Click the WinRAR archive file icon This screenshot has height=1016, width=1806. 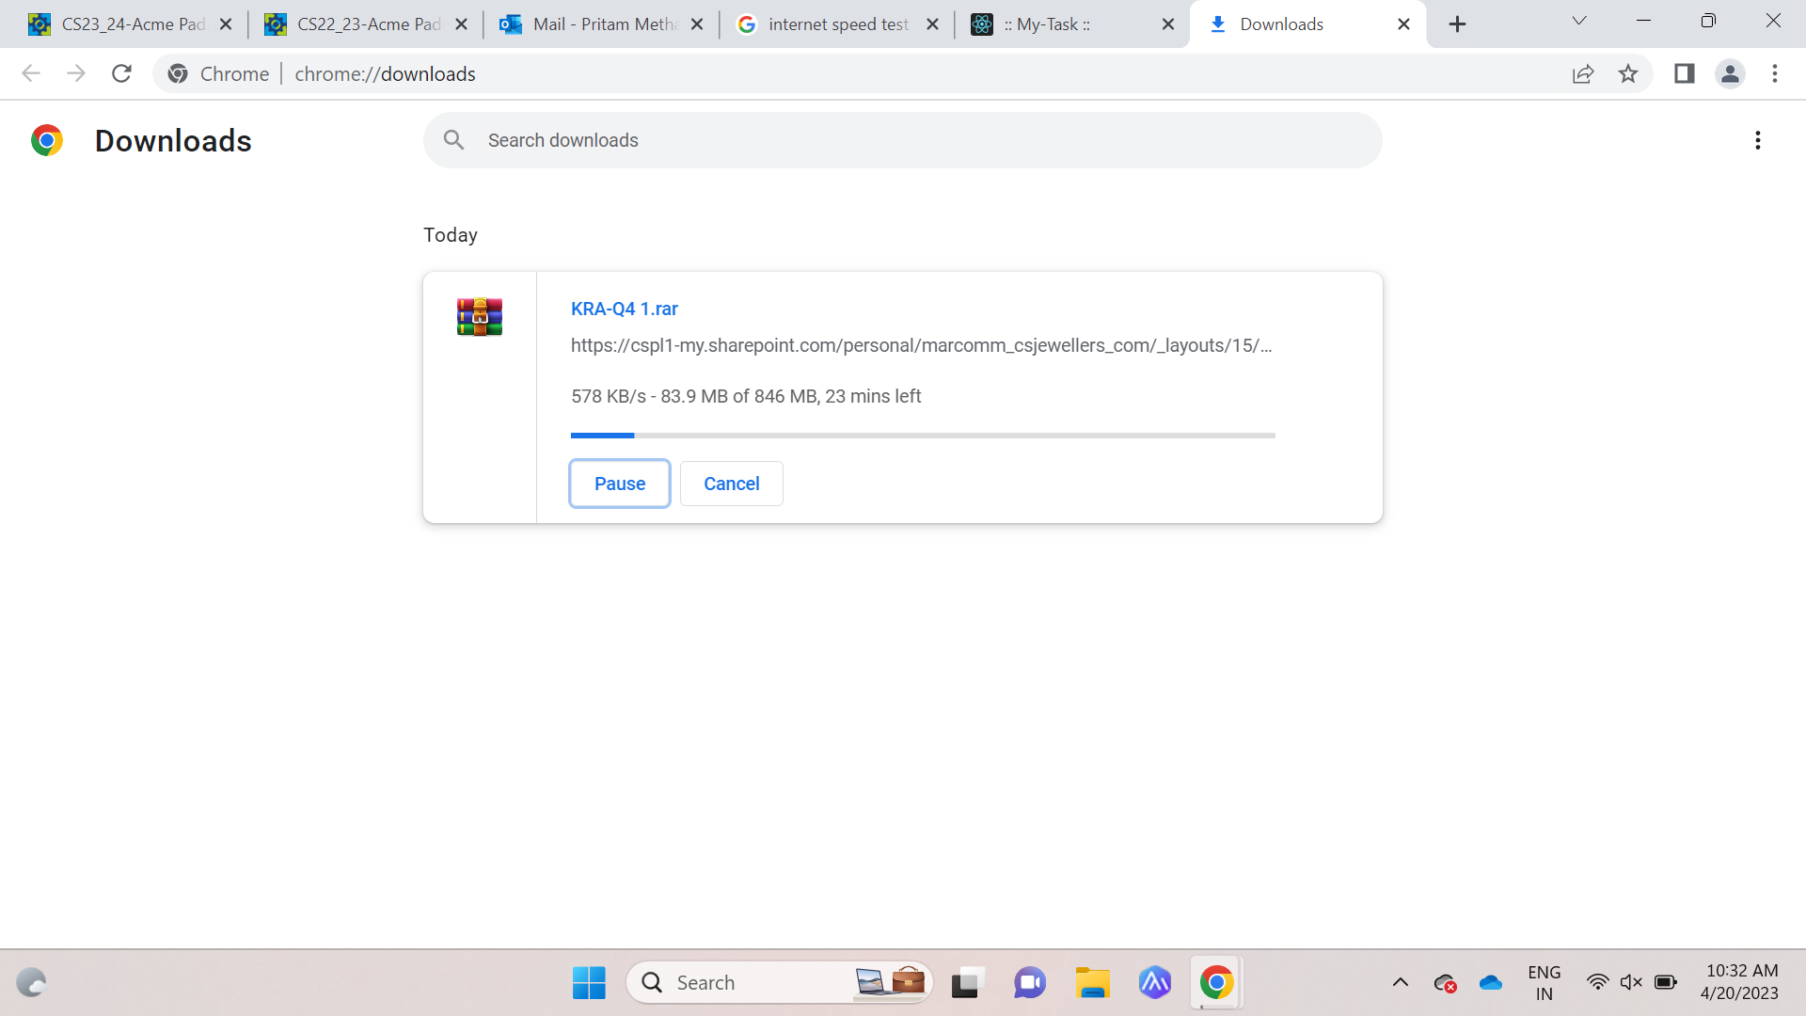[x=480, y=317]
